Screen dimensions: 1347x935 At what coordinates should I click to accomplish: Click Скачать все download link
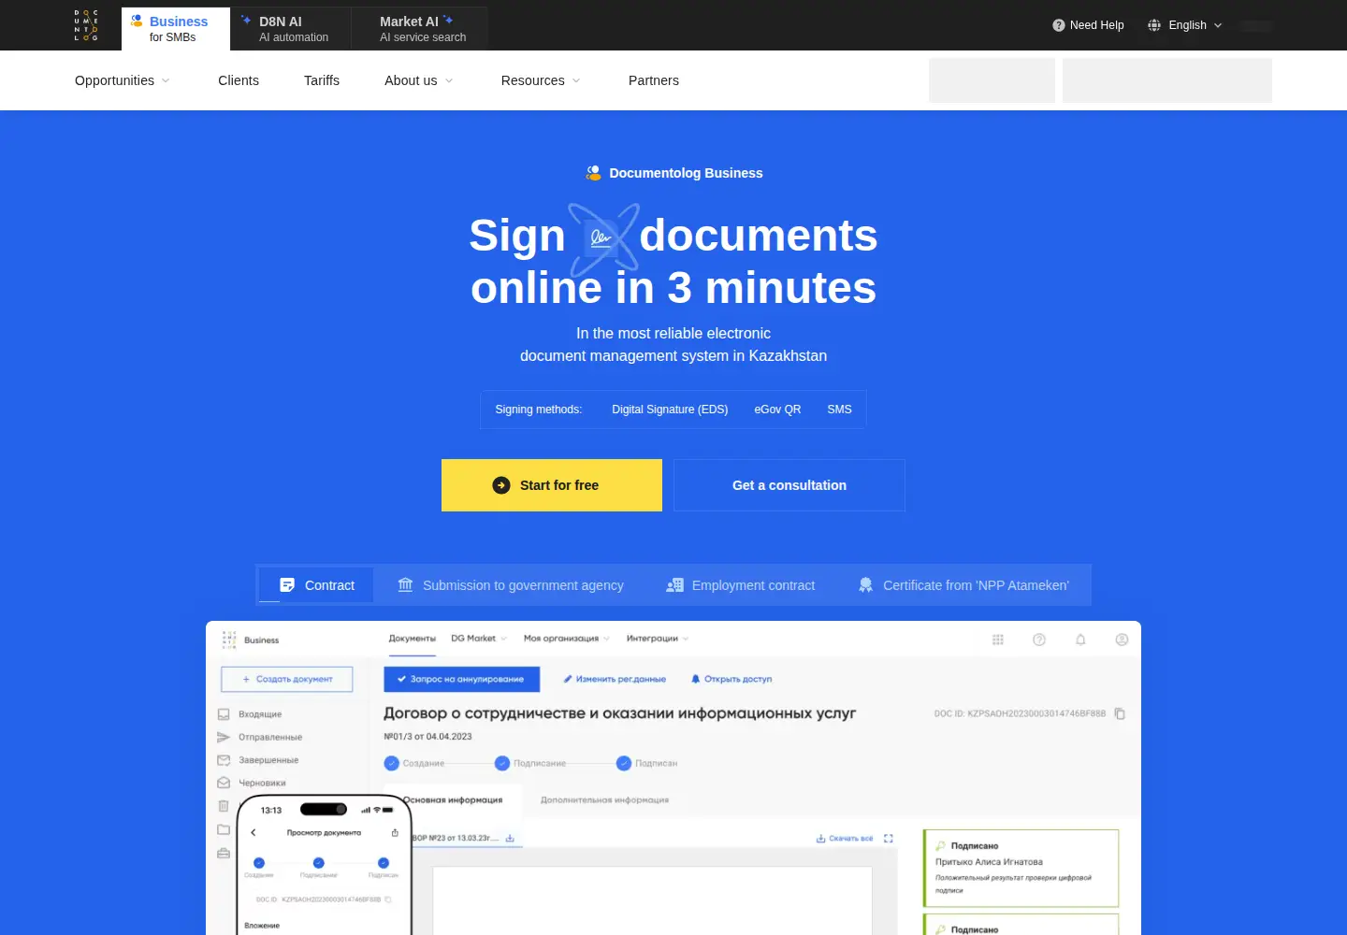[x=845, y=839]
